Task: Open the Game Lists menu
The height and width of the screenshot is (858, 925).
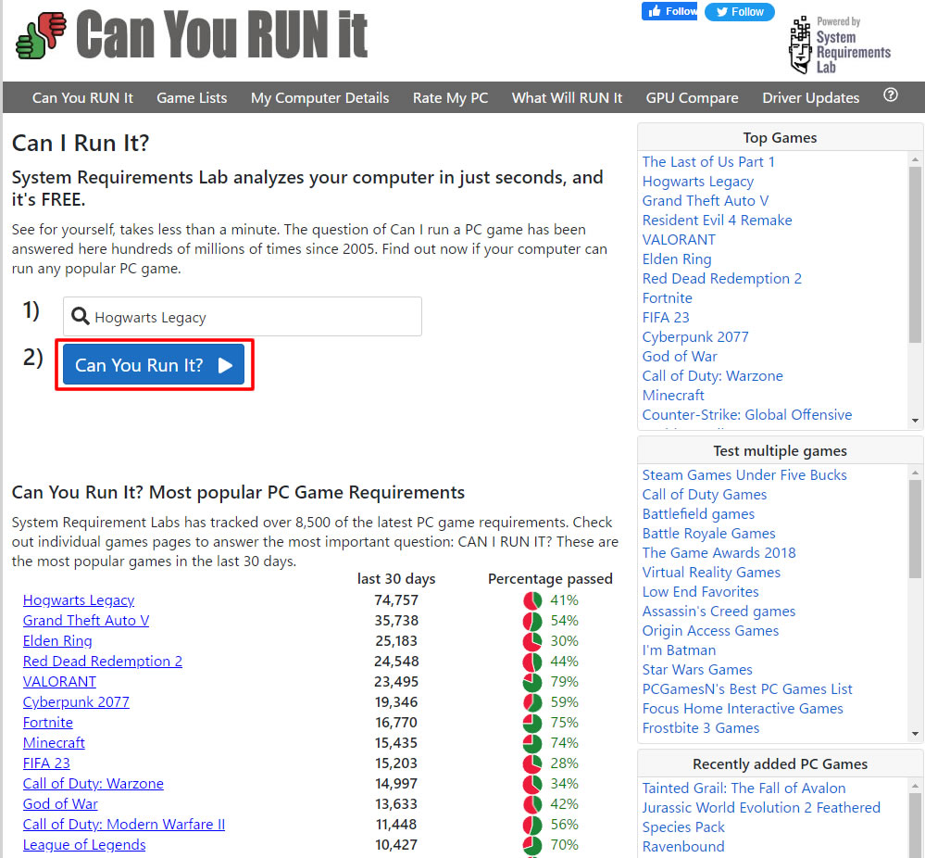Action: 192,97
